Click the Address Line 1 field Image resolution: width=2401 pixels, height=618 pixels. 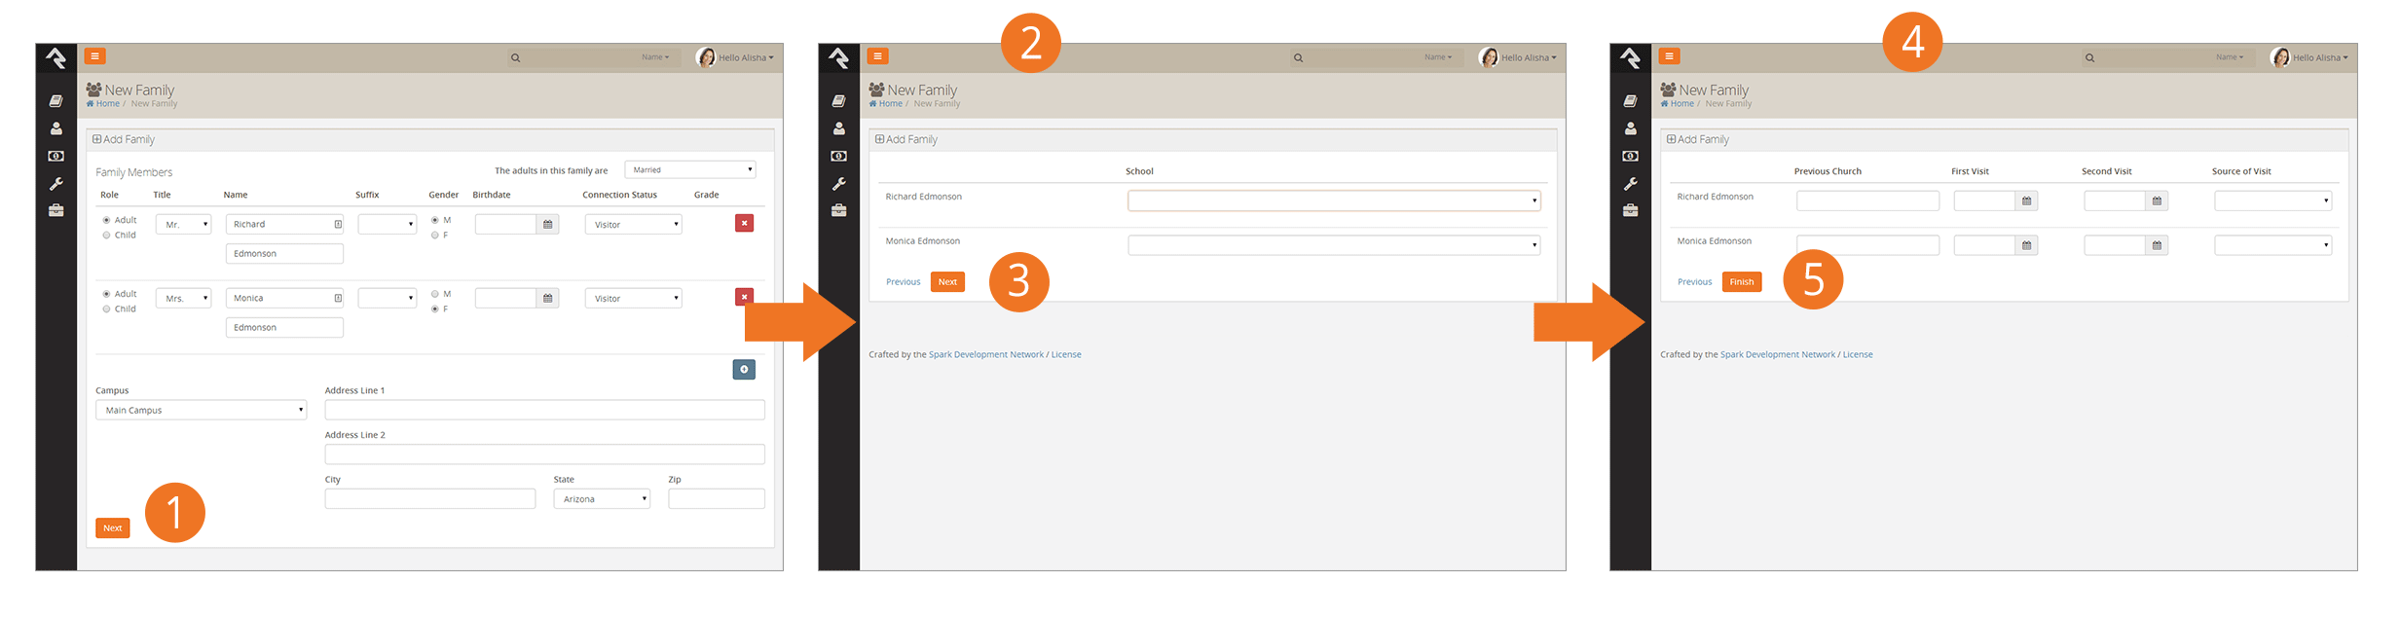[x=545, y=411]
